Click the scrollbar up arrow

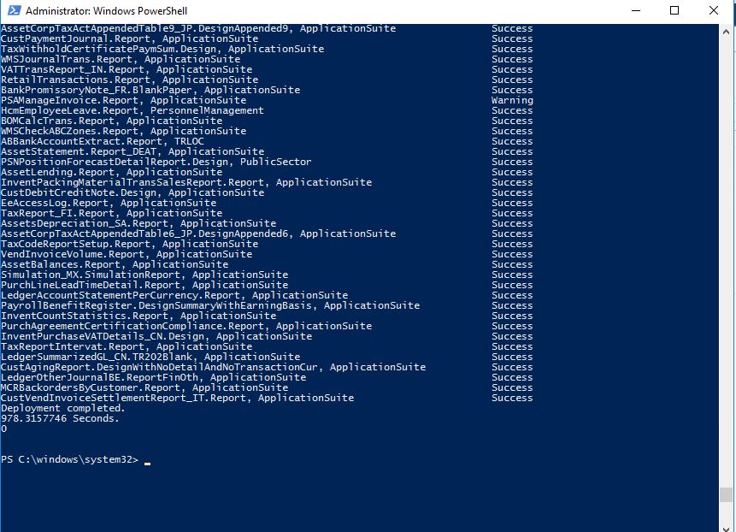point(726,32)
